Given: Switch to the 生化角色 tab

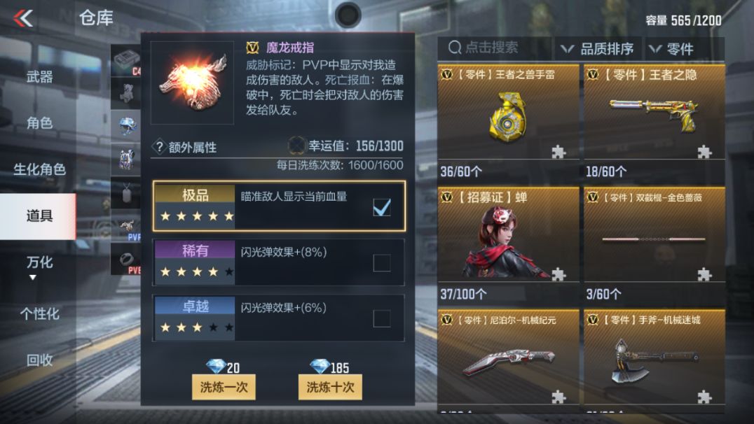Looking at the screenshot, I should coord(39,169).
